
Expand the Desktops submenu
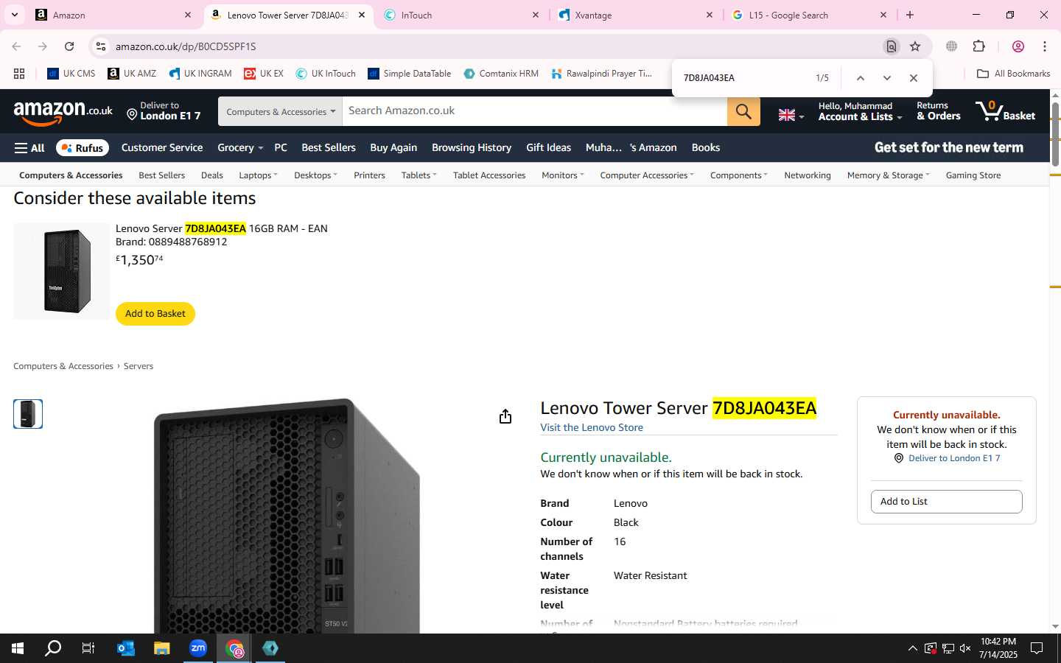(x=315, y=175)
